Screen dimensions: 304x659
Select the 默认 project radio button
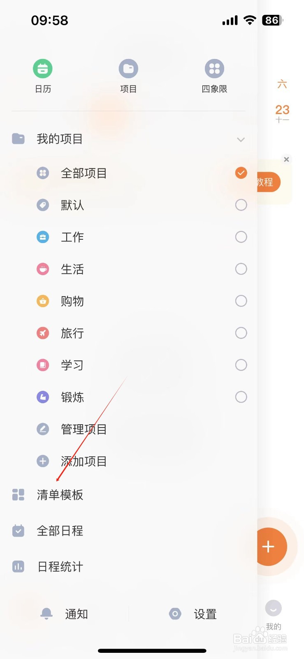tap(241, 205)
